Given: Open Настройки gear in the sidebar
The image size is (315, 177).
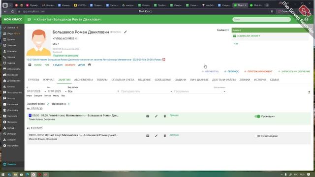Looking at the screenshot, I should click(x=11, y=146).
